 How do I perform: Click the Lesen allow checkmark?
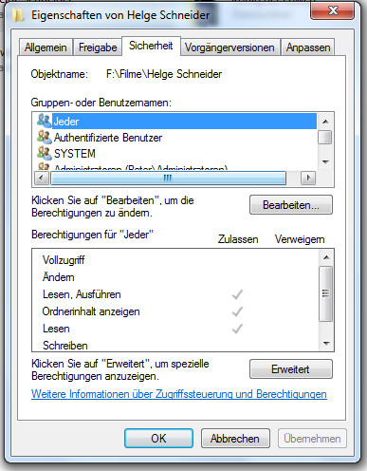pyautogui.click(x=237, y=329)
